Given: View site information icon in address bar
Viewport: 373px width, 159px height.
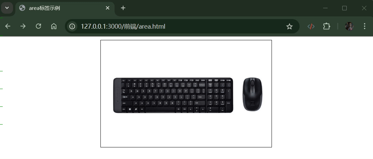Looking at the screenshot, I should coord(72,26).
